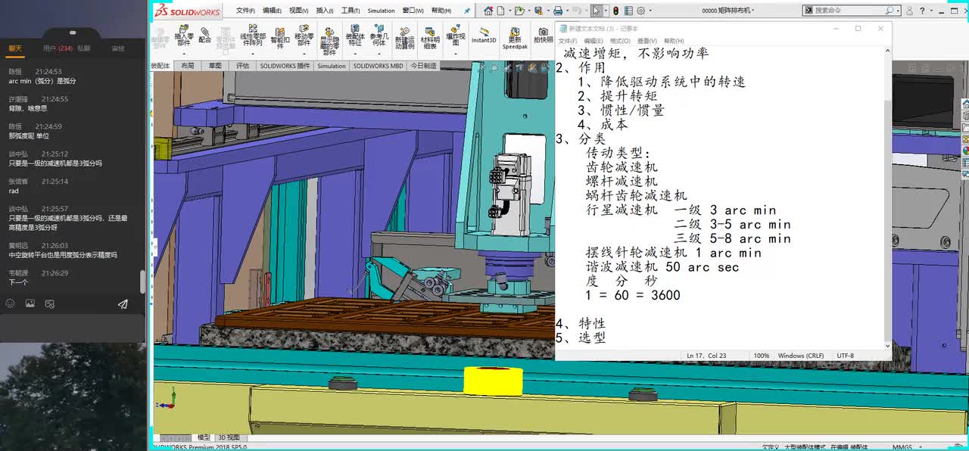This screenshot has width=969, height=451.
Task: Switch to the 草图 (Sketch) tab
Action: pos(216,66)
